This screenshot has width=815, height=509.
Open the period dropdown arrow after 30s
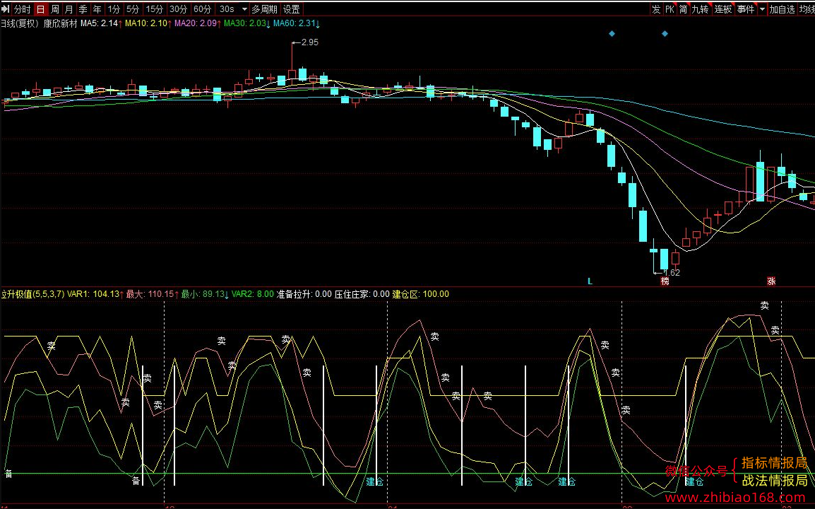[244, 9]
